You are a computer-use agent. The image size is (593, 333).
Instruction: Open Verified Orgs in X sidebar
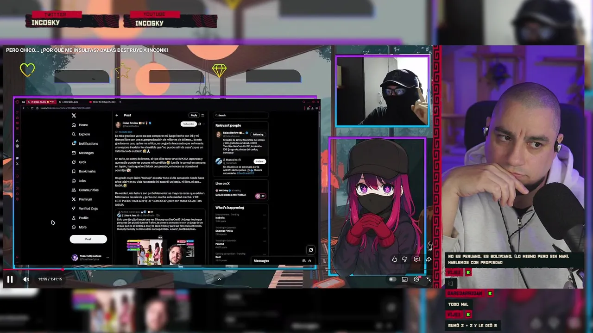pos(84,209)
